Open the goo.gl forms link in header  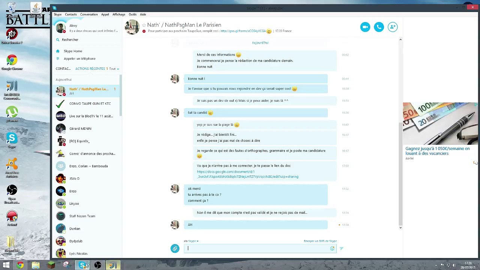coord(243,31)
